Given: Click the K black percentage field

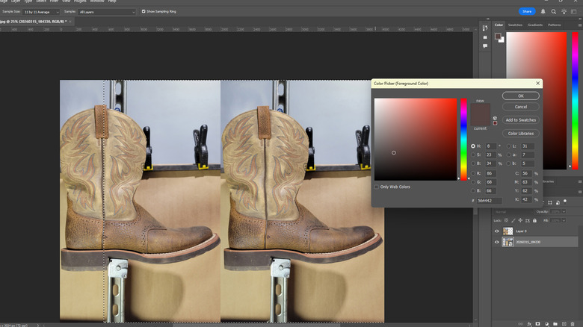Looking at the screenshot, I should [526, 199].
